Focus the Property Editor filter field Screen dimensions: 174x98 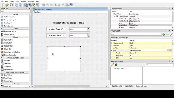(136, 35)
